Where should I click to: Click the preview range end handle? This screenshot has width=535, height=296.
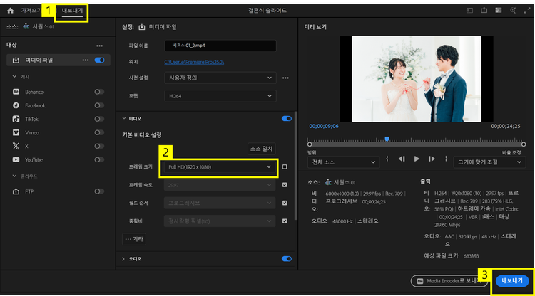point(524,144)
